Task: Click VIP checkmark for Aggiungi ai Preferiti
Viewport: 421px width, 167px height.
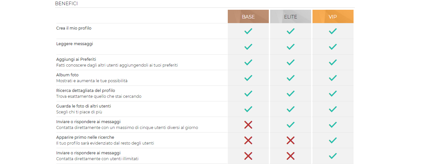Action: 333,62
